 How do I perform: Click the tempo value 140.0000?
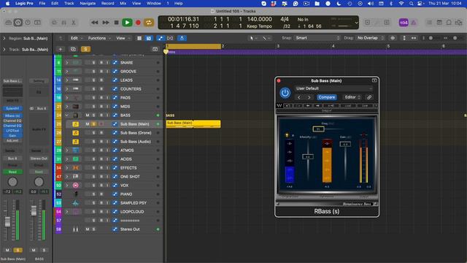point(260,19)
